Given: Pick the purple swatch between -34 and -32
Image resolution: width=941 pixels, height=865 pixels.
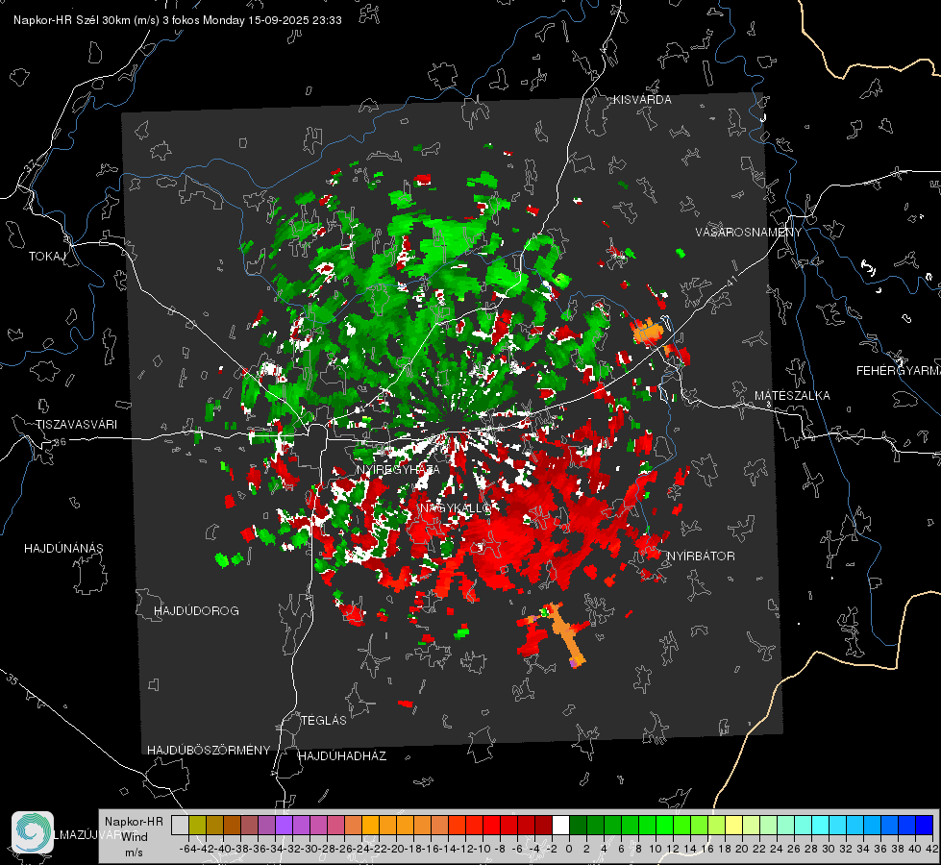Looking at the screenshot, I should (x=284, y=825).
